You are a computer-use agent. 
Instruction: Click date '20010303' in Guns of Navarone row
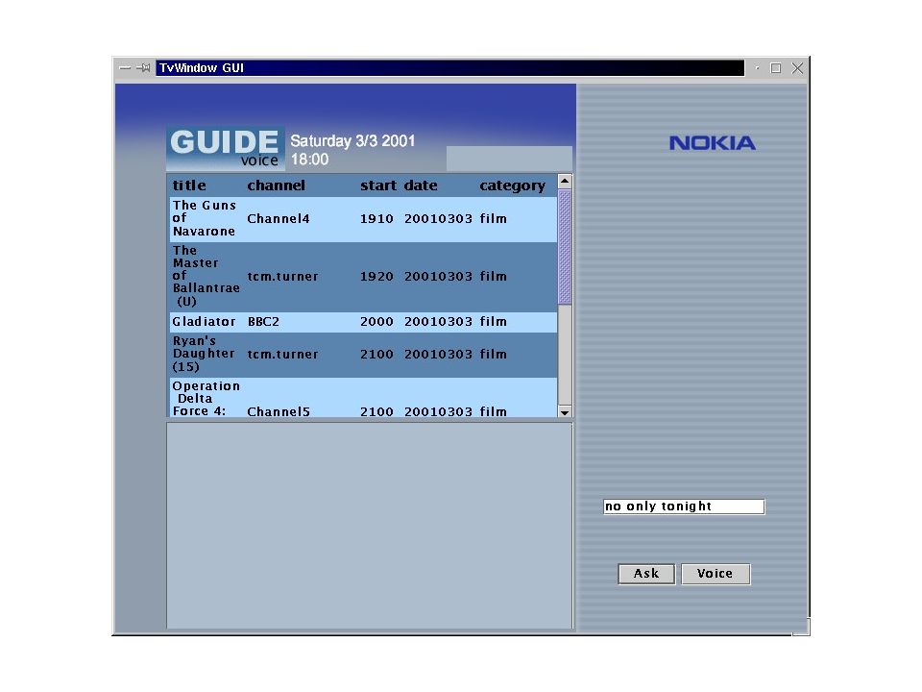[x=438, y=219]
